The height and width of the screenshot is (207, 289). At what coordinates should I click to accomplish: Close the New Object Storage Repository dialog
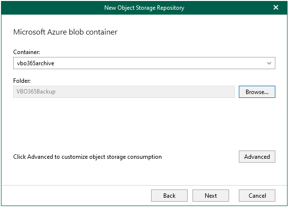click(x=275, y=7)
